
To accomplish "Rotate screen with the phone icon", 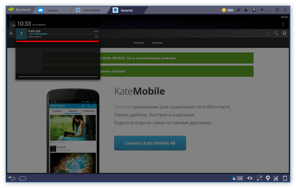I will [x=285, y=178].
